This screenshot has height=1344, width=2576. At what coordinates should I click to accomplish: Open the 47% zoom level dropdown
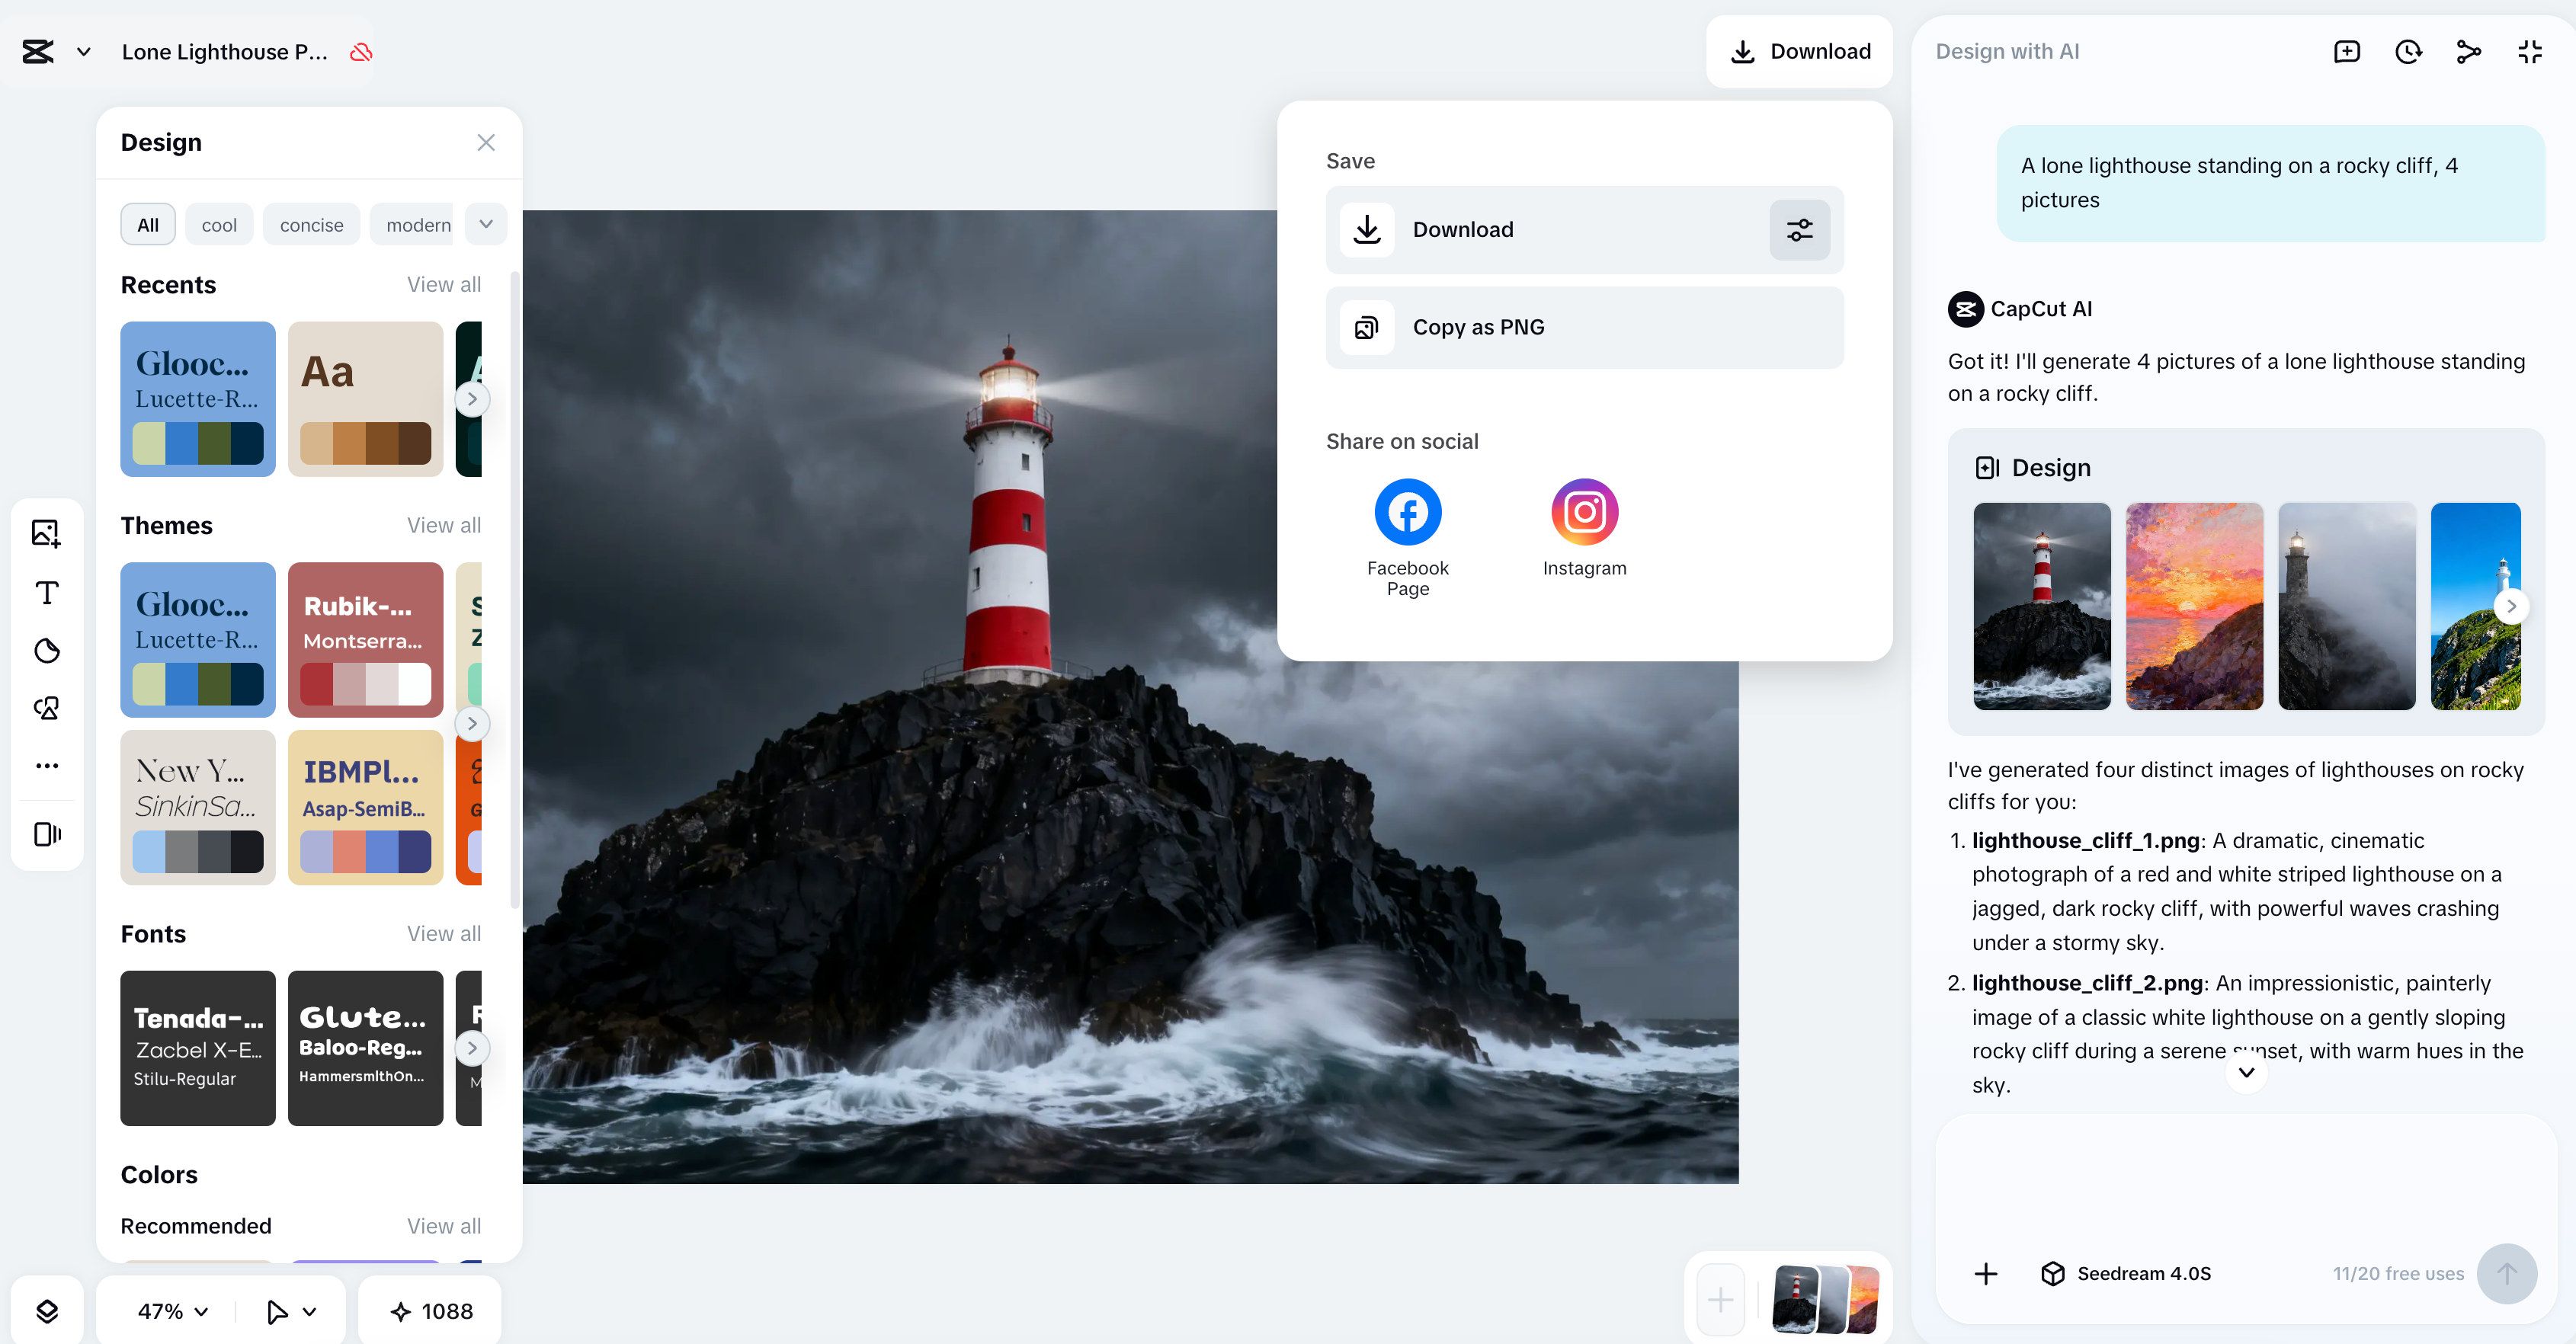coord(173,1311)
